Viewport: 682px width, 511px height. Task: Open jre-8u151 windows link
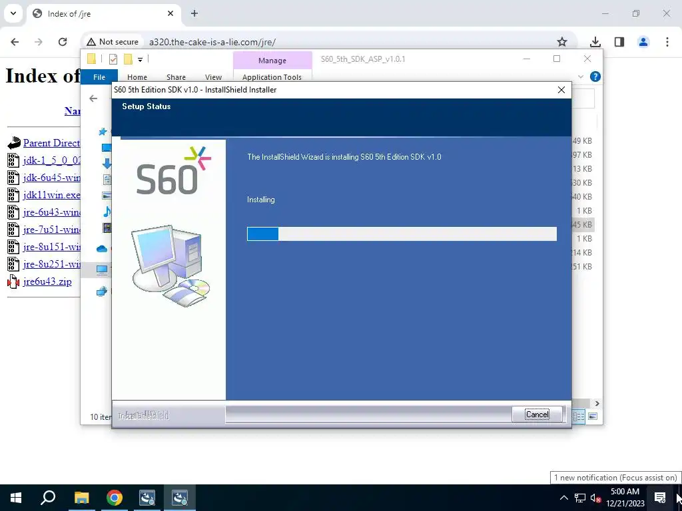pyautogui.click(x=51, y=247)
